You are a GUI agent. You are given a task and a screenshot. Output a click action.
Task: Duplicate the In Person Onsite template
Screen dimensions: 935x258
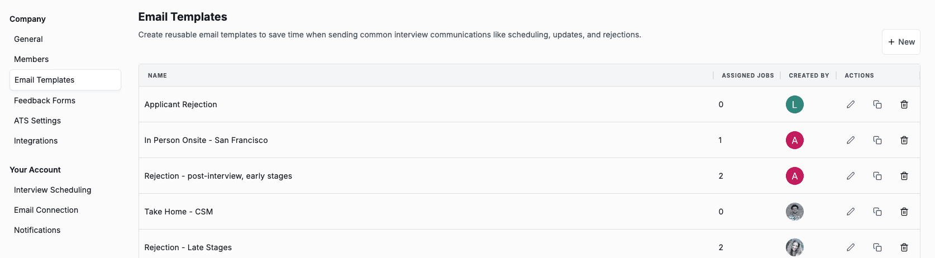click(877, 140)
